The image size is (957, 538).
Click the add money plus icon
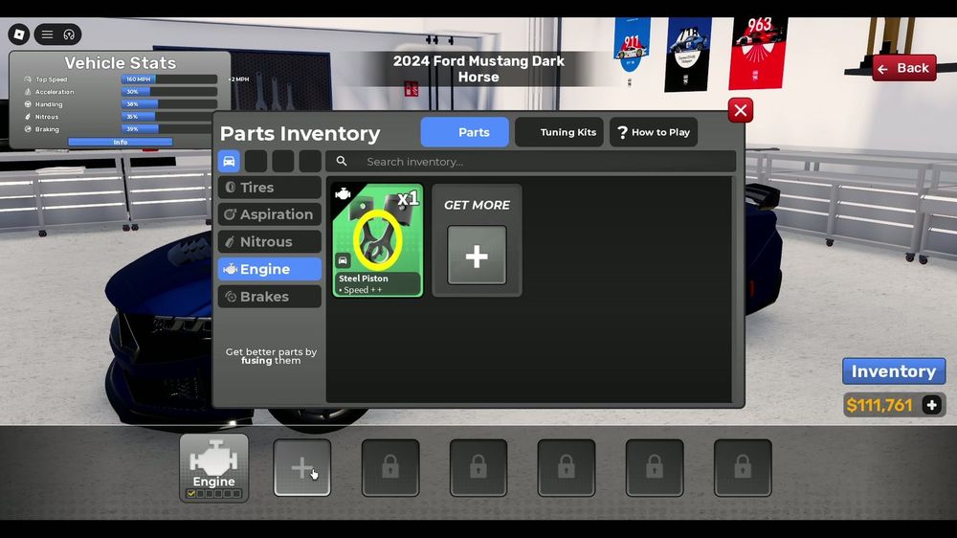pyautogui.click(x=931, y=405)
